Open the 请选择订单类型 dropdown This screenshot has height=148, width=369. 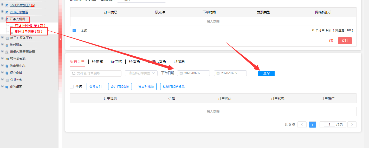141,73
